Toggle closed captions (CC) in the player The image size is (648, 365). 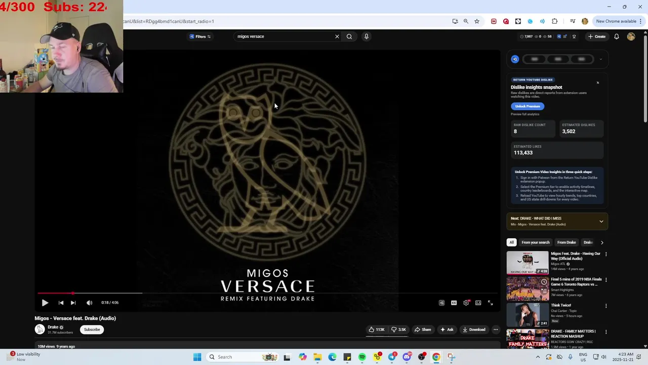(454, 303)
